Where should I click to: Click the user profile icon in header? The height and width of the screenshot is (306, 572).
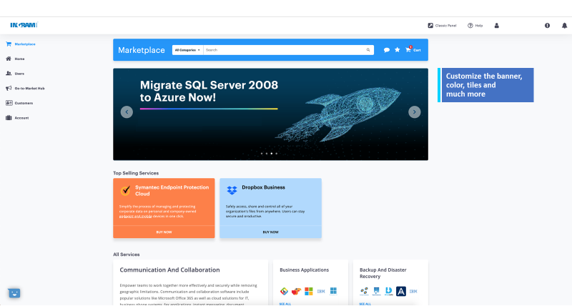(497, 25)
